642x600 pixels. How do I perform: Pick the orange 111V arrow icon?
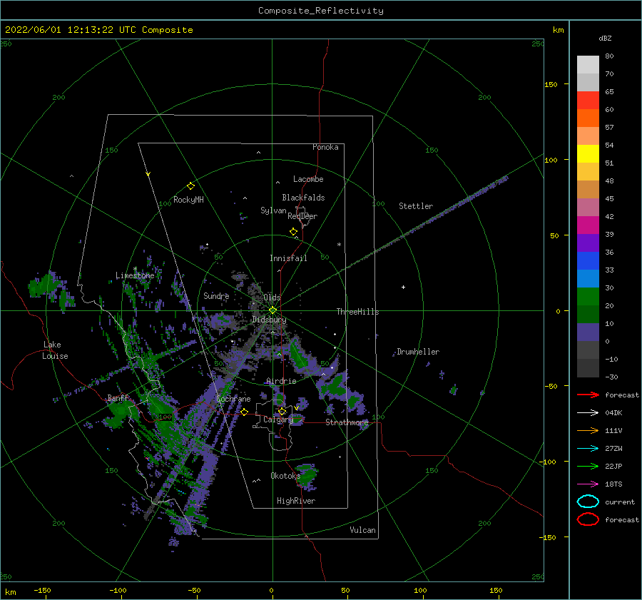588,430
